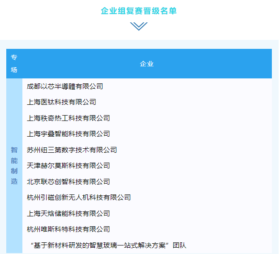Image resolution: width=279 pixels, height=254 pixels.
Task: Select 成都以芯半導體有限公司 row
Action: 65,86
